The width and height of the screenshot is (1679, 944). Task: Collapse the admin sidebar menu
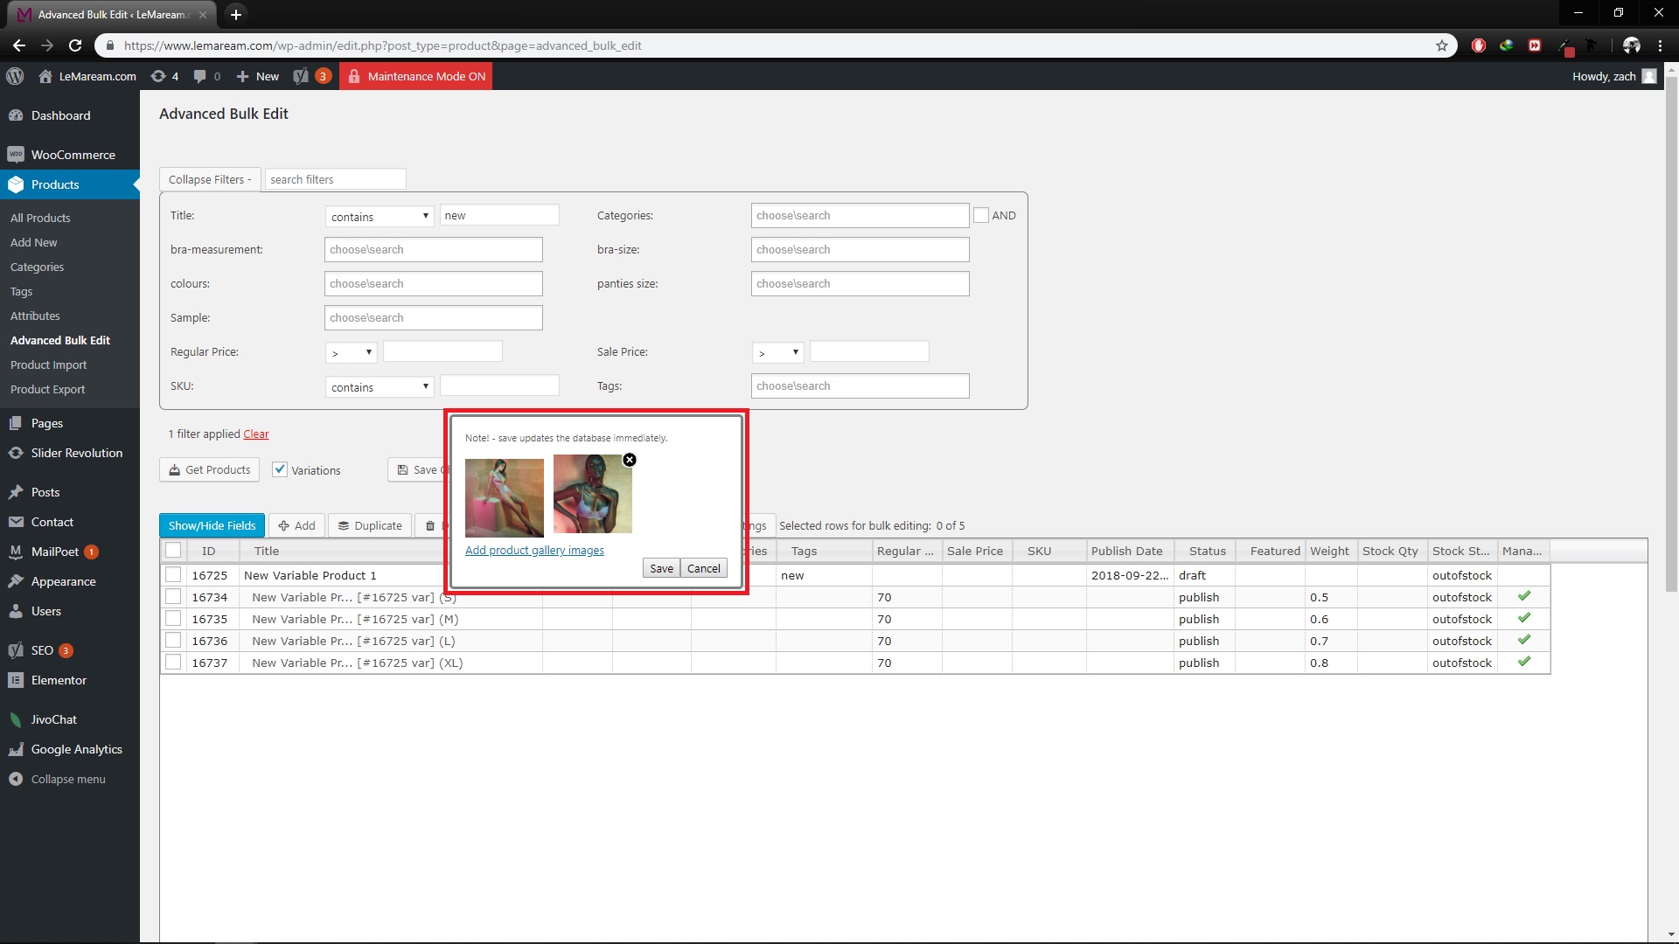(x=70, y=779)
